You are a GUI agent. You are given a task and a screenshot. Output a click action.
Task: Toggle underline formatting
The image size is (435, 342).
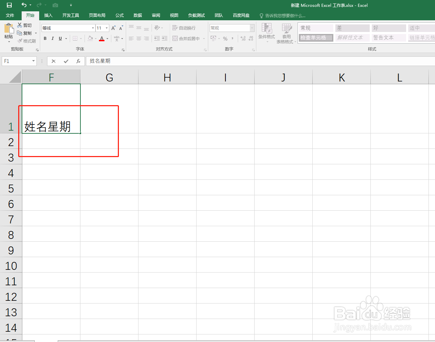60,38
